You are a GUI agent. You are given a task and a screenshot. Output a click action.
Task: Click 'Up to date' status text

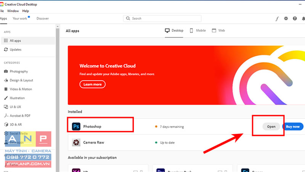(167, 143)
